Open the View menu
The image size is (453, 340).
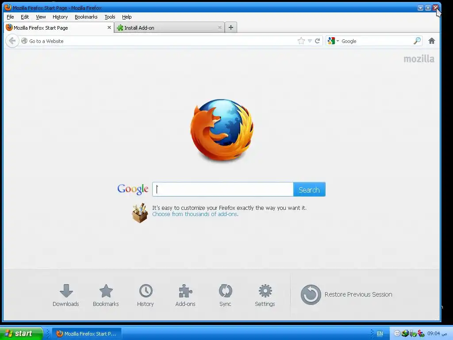click(x=41, y=17)
